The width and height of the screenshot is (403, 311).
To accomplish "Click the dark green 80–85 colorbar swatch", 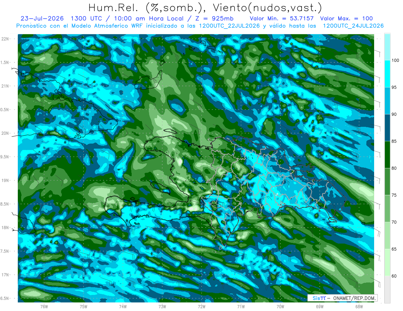I will pos(387,155).
